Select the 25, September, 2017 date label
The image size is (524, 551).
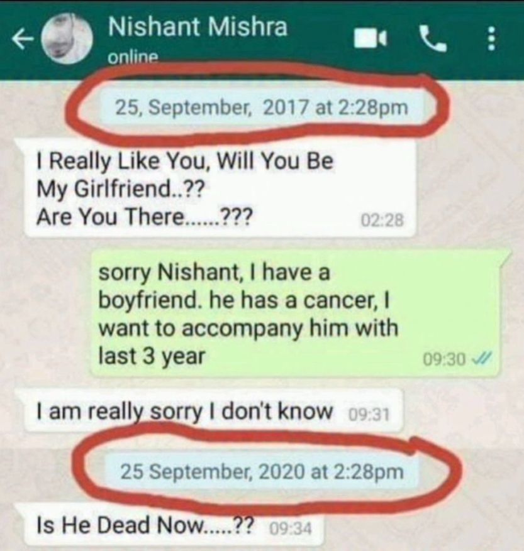tap(262, 107)
